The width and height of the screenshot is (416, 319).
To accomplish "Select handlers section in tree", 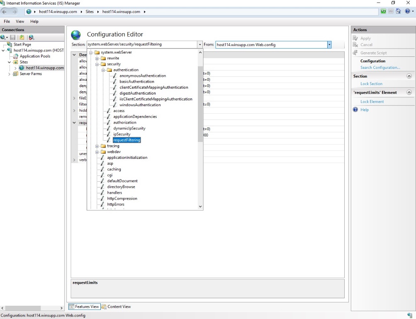I will click(x=114, y=192).
